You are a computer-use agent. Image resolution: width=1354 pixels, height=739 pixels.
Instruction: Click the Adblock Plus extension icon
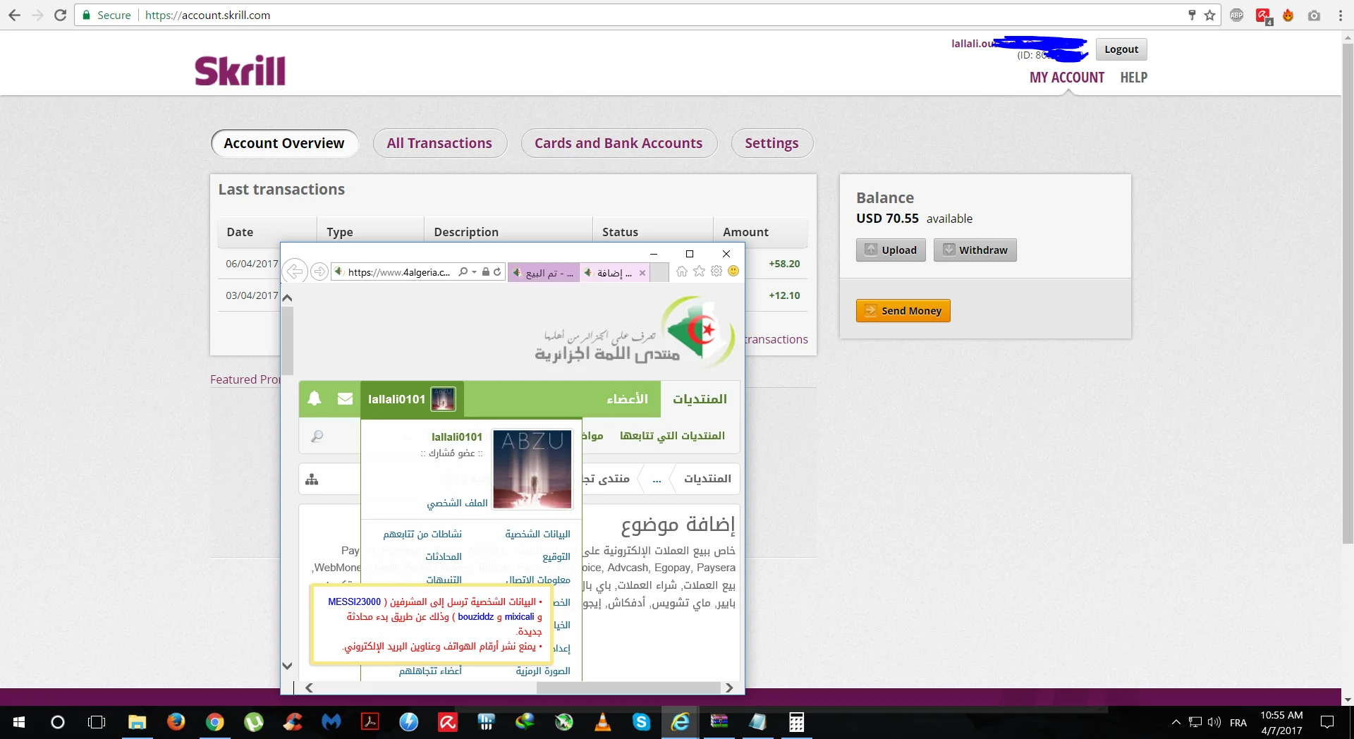point(1237,16)
